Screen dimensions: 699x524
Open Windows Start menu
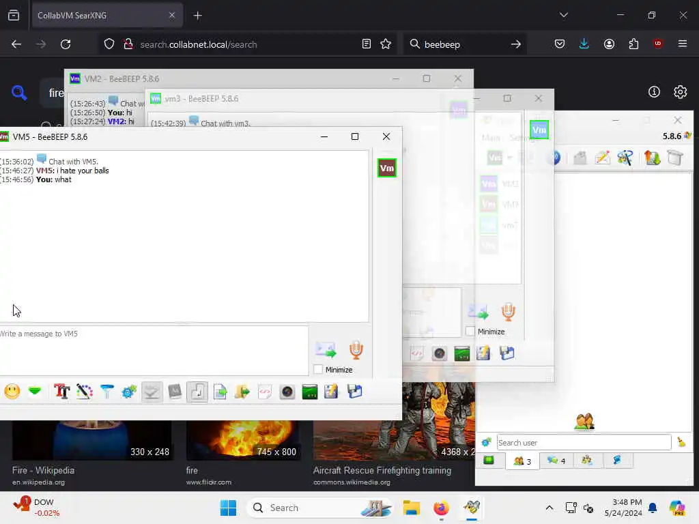[228, 508]
